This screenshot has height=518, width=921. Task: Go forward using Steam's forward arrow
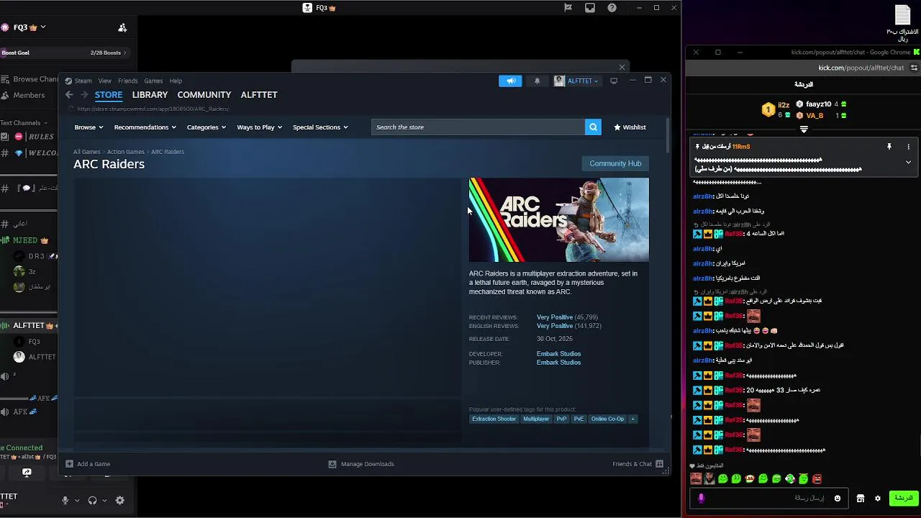click(x=84, y=94)
